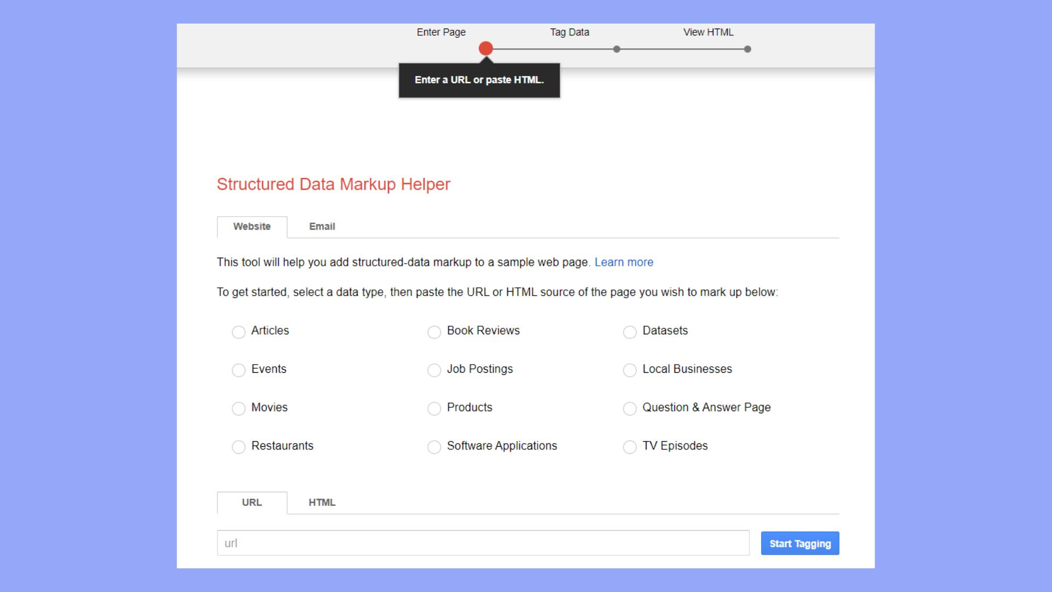Switch to the Email tab

(322, 226)
